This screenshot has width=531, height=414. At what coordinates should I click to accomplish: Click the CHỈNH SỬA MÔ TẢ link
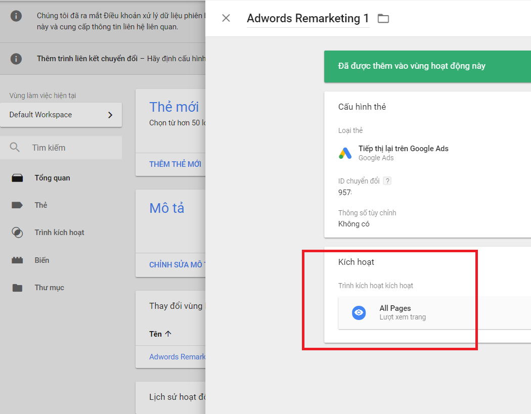pyautogui.click(x=177, y=265)
